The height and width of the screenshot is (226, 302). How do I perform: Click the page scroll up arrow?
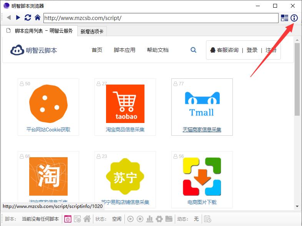pyautogui.click(x=297, y=40)
